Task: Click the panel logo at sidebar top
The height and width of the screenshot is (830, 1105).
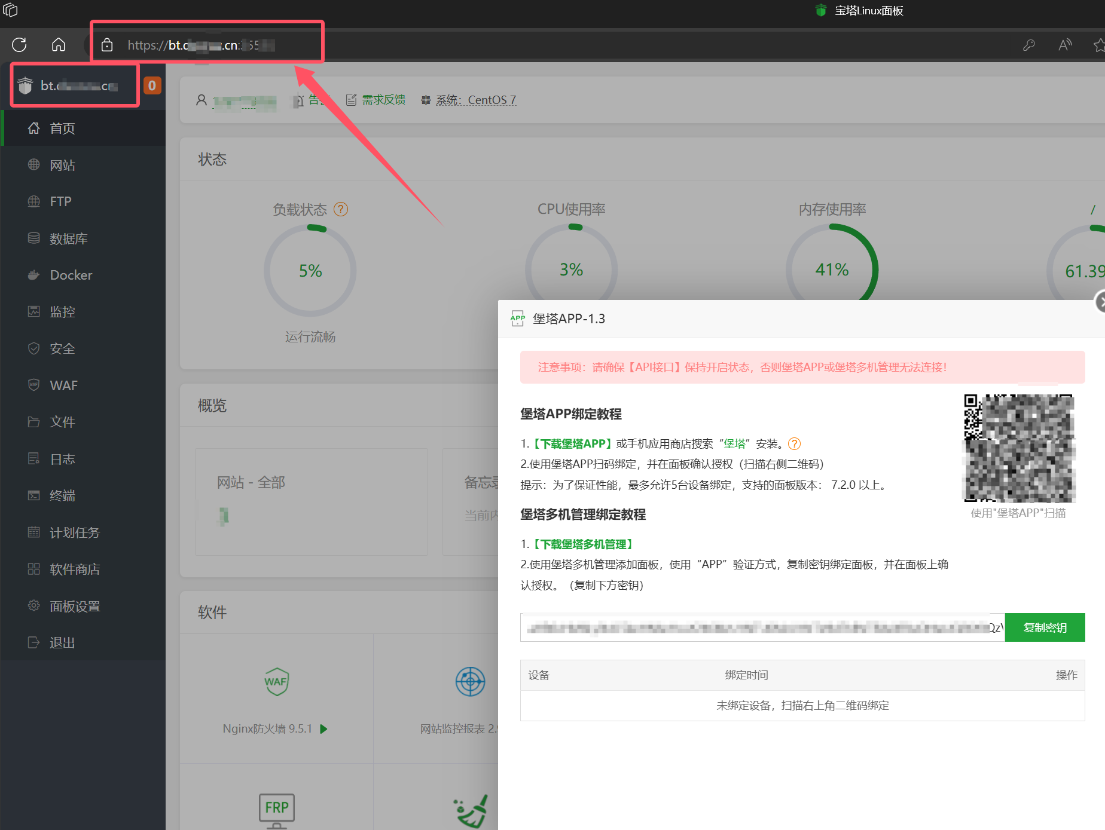Action: point(25,85)
